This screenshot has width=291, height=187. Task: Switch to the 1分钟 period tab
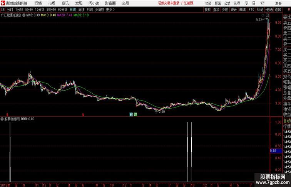(19, 10)
